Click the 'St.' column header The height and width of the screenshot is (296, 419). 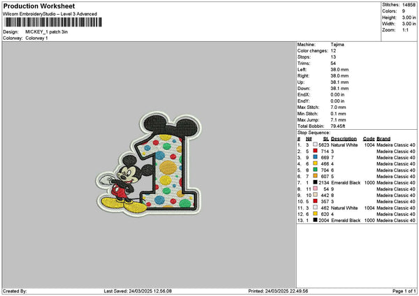tap(326, 139)
